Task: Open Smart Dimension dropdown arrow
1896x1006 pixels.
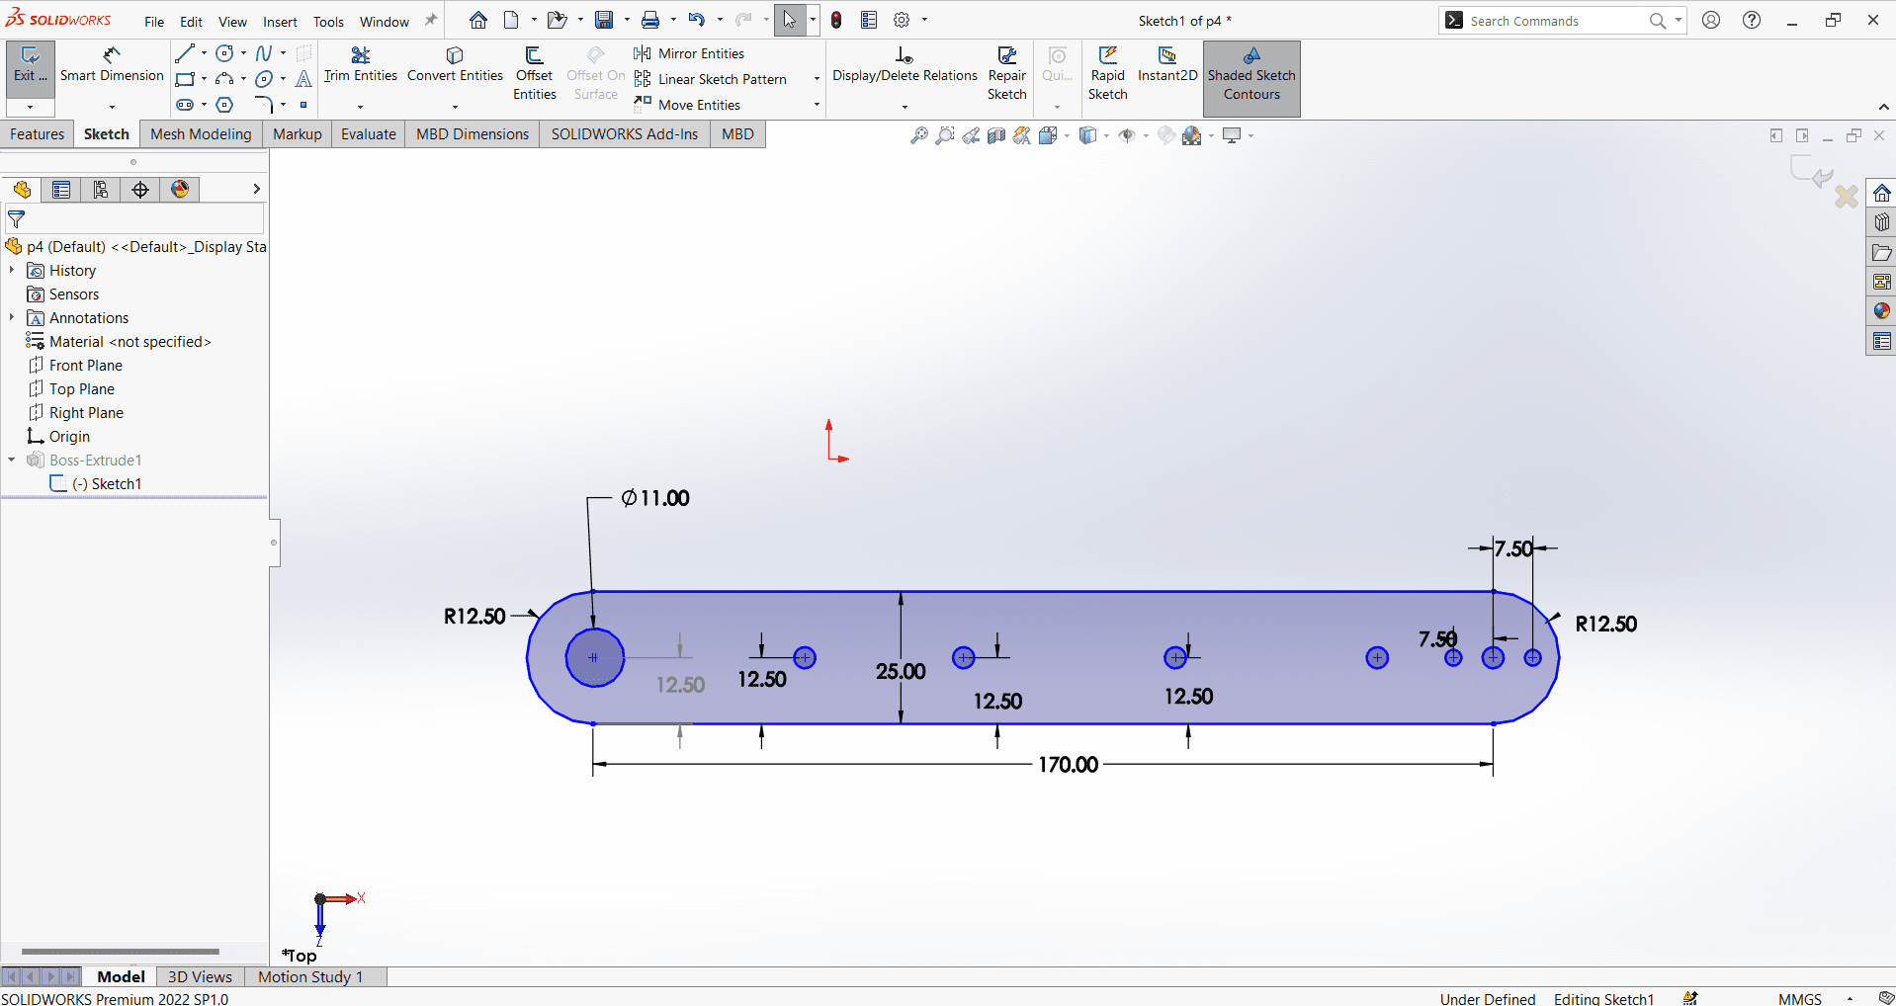Action: click(x=112, y=106)
